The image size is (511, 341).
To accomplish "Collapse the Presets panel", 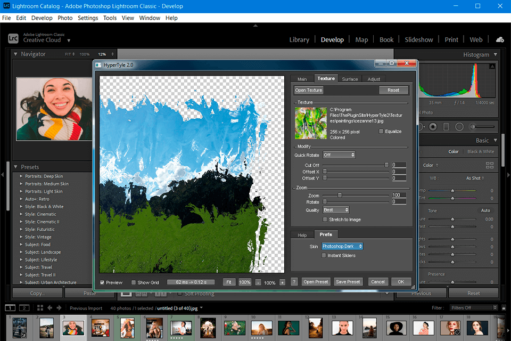I will 15,167.
